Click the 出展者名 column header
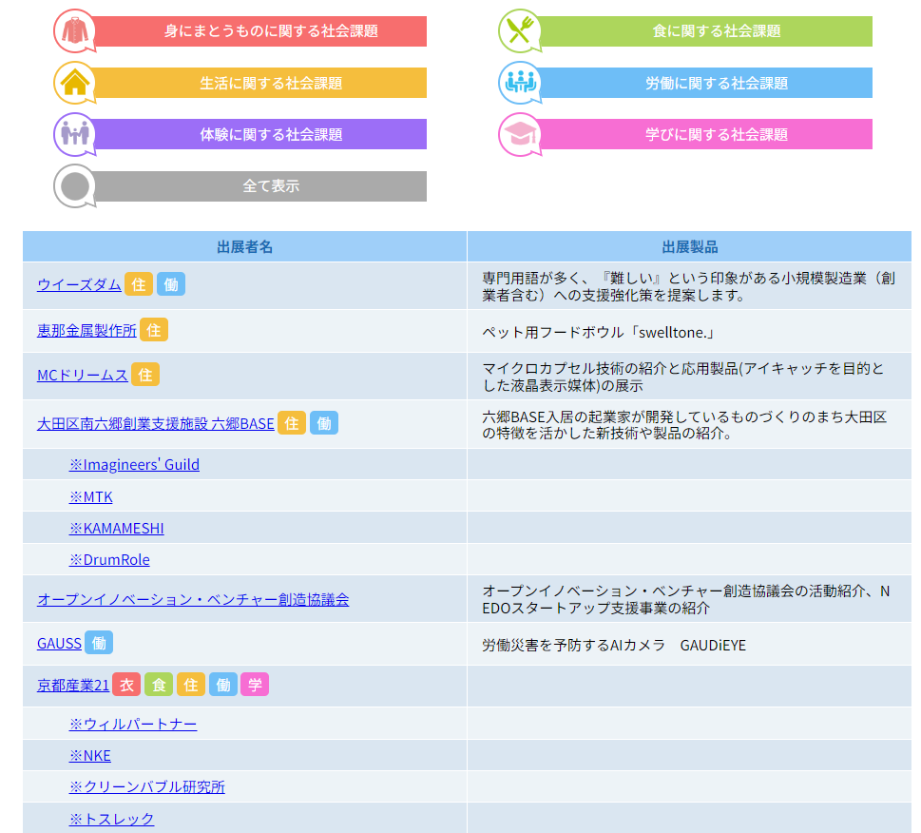 click(x=245, y=246)
